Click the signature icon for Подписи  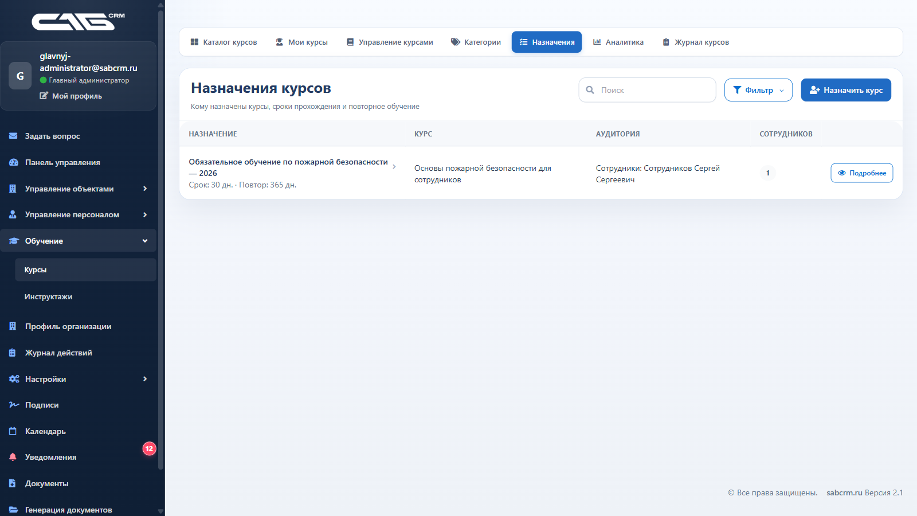point(14,405)
